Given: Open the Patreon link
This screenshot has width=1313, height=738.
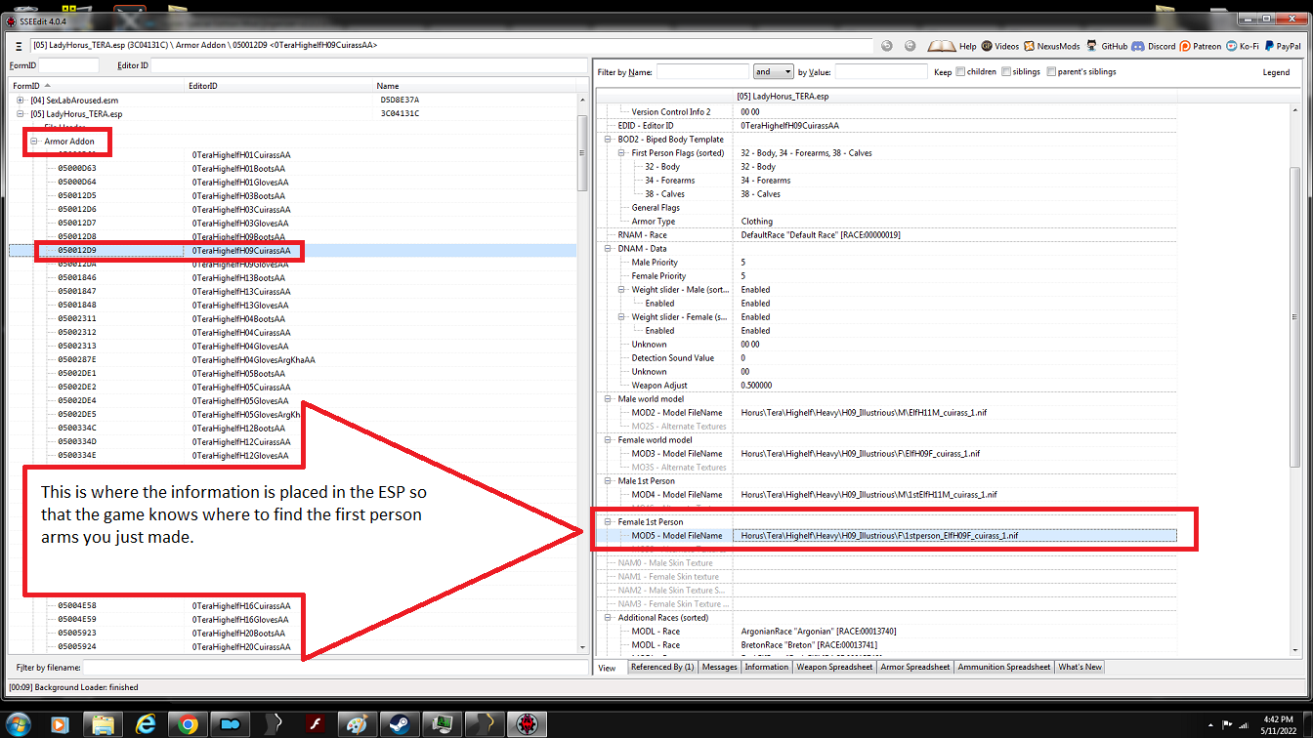Looking at the screenshot, I should 1201,46.
